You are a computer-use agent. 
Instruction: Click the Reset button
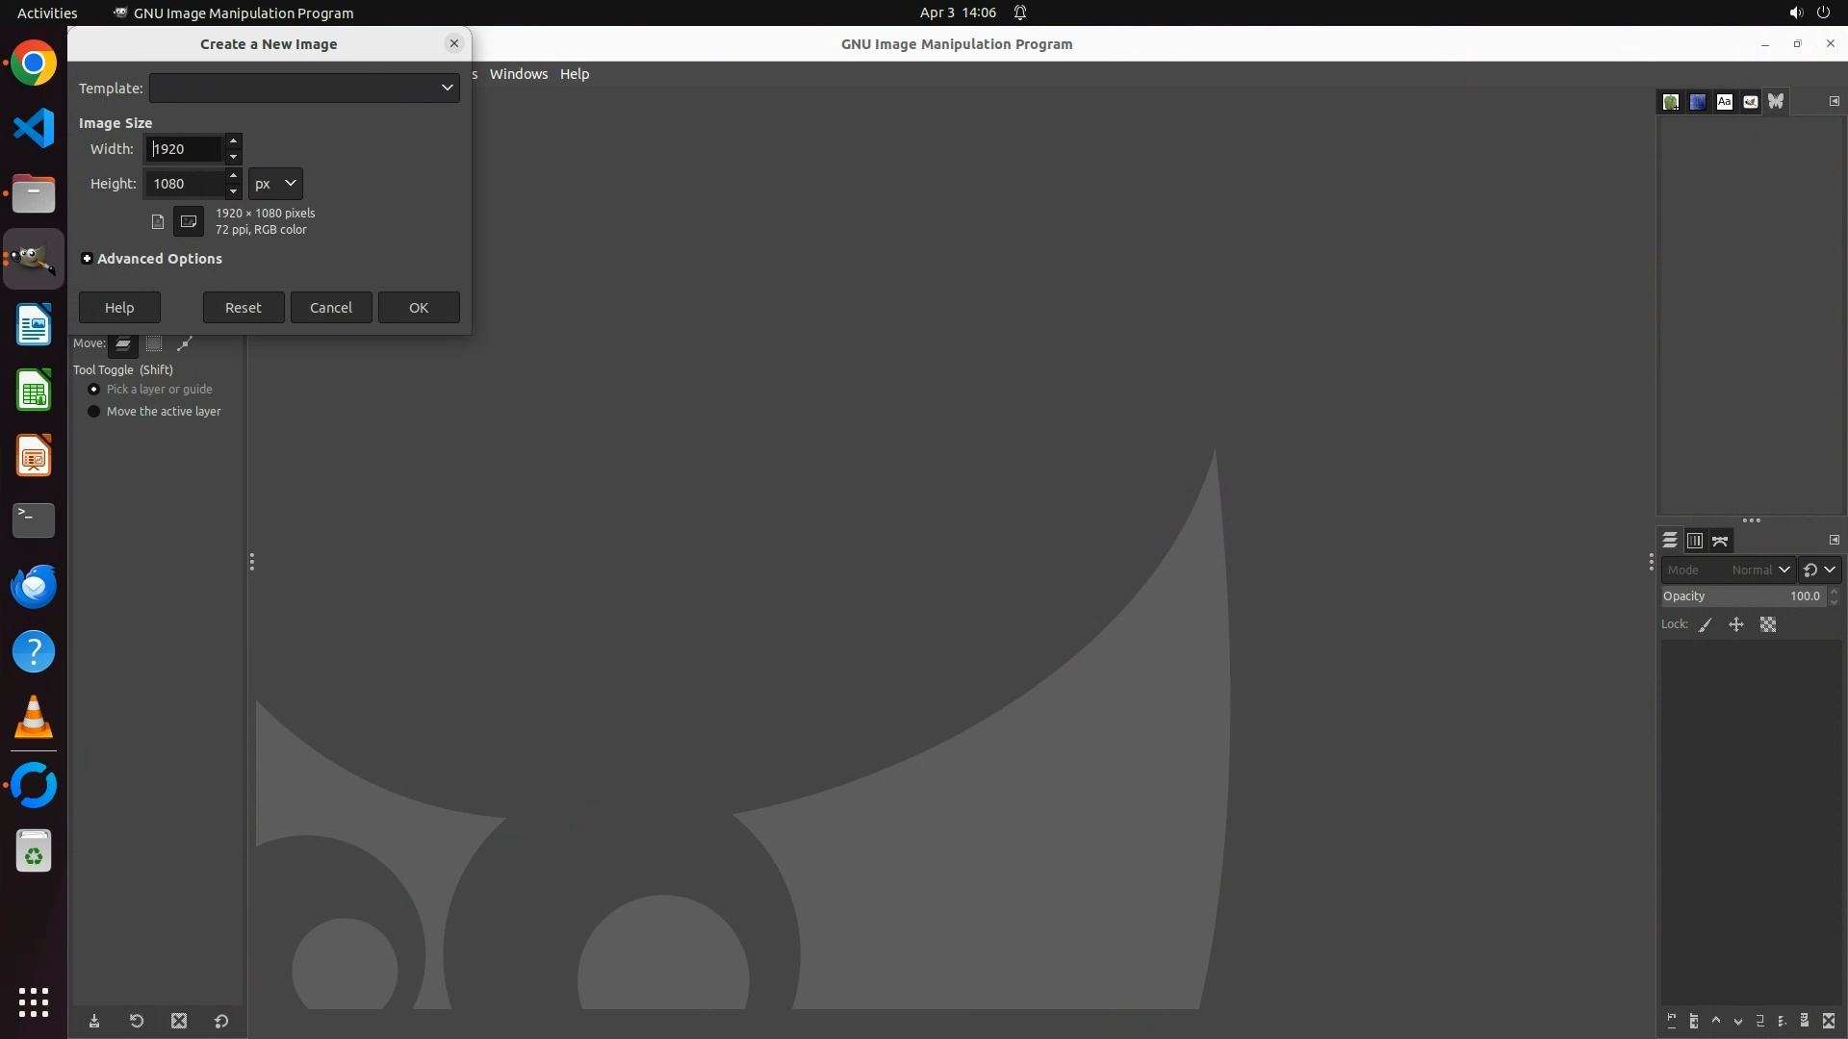tap(243, 308)
